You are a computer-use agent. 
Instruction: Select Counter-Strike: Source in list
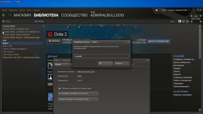coord(21,37)
